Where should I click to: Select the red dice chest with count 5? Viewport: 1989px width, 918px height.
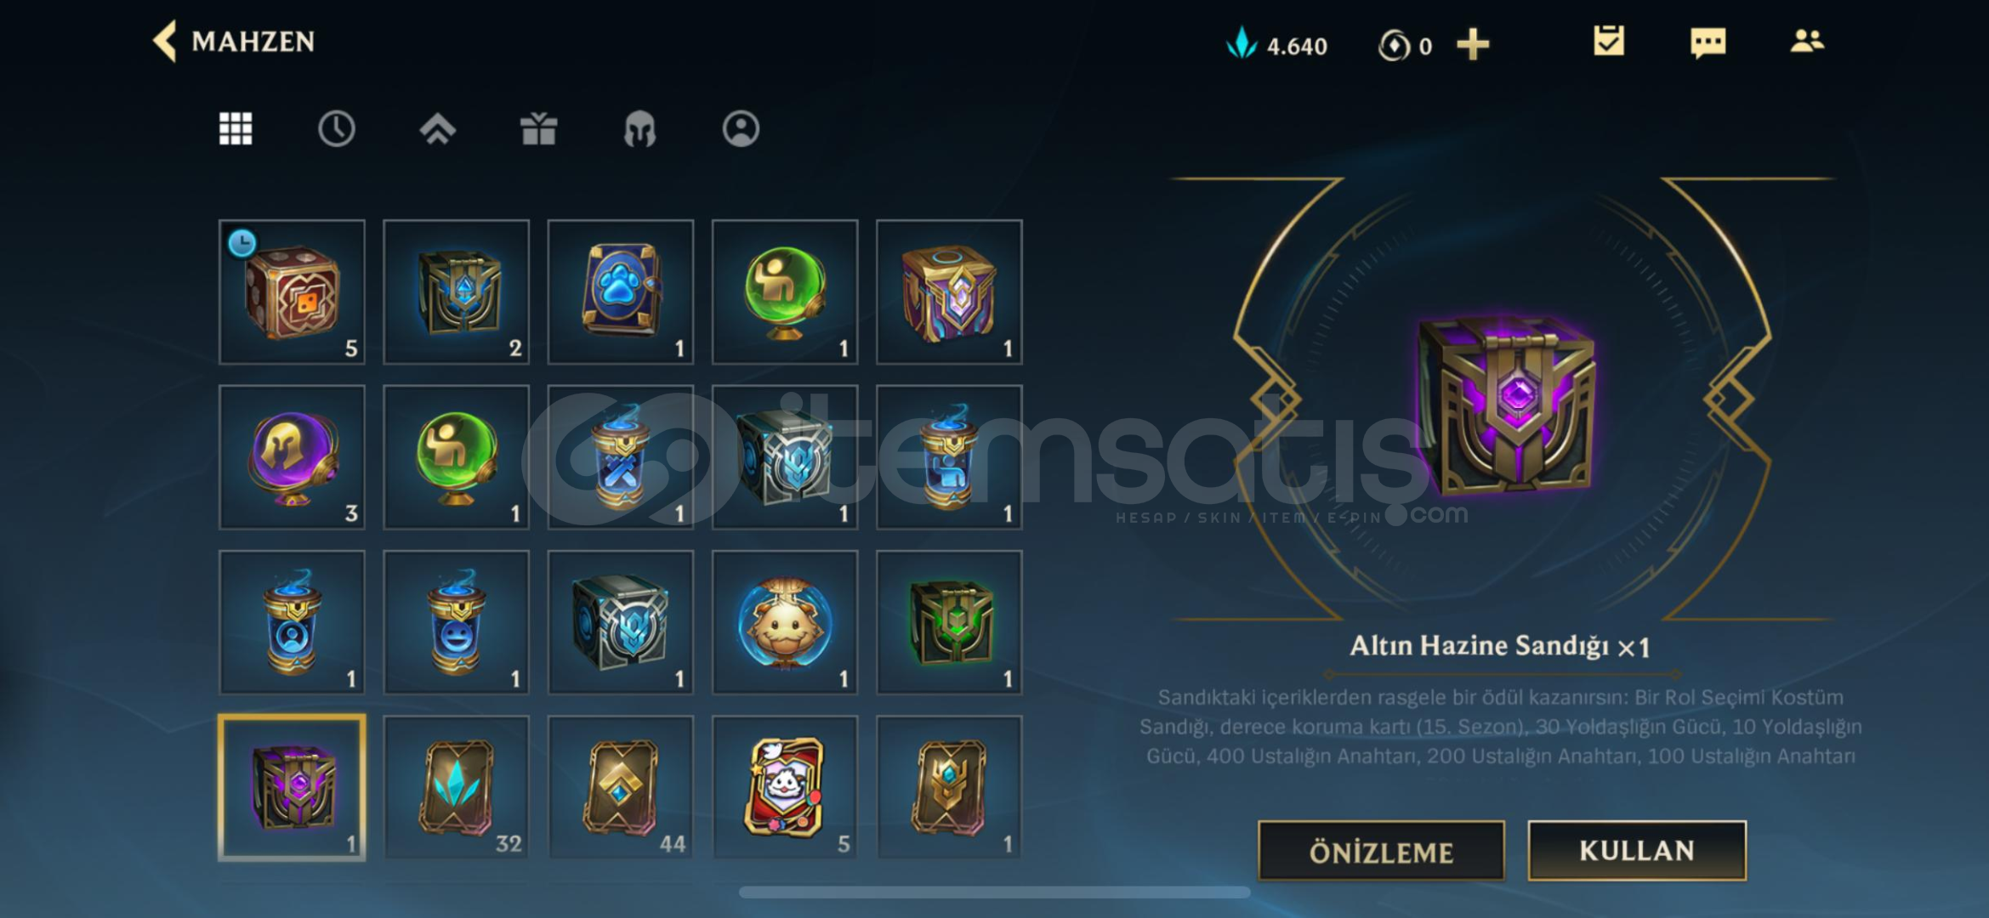tap(292, 292)
